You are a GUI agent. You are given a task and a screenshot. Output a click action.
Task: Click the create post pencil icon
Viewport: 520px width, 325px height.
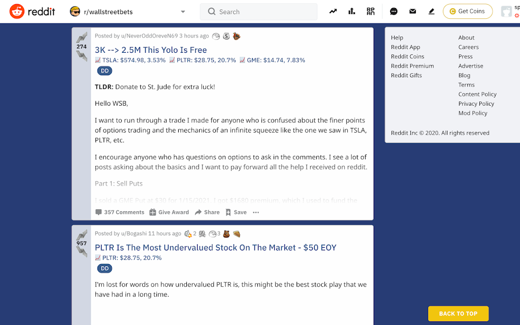431,11
